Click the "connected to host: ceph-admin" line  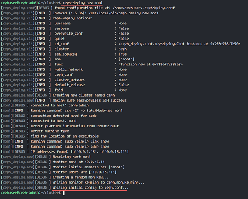pos(60,106)
